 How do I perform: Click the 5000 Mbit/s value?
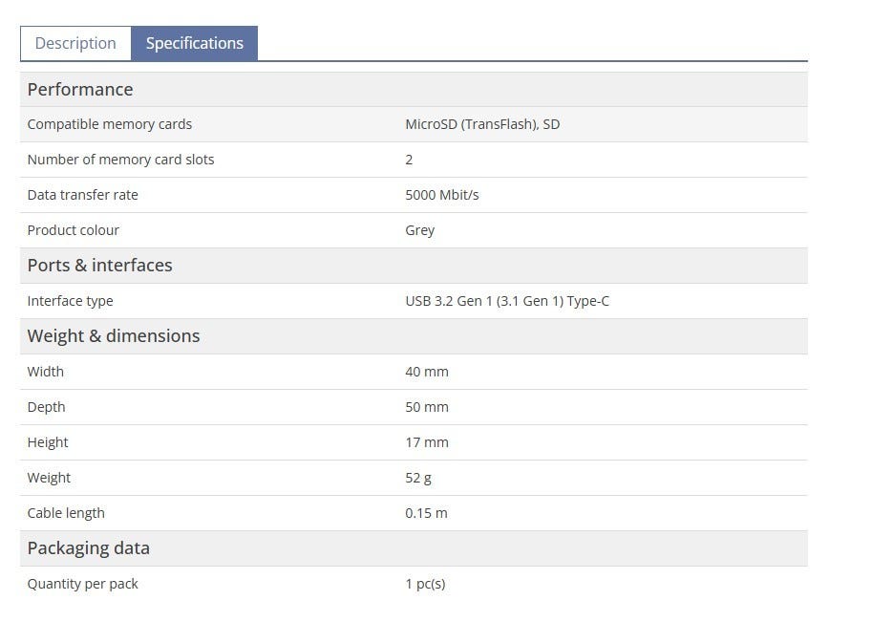point(441,195)
